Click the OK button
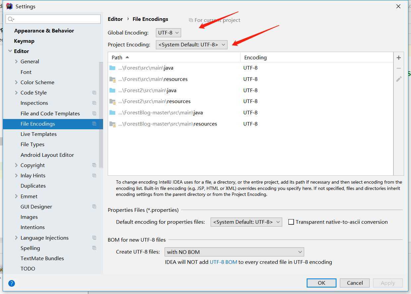The image size is (411, 294). pos(322,283)
